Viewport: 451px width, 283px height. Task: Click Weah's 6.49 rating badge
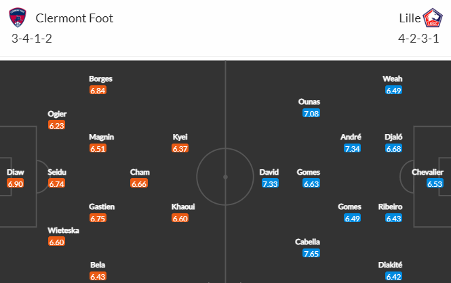[x=393, y=91]
